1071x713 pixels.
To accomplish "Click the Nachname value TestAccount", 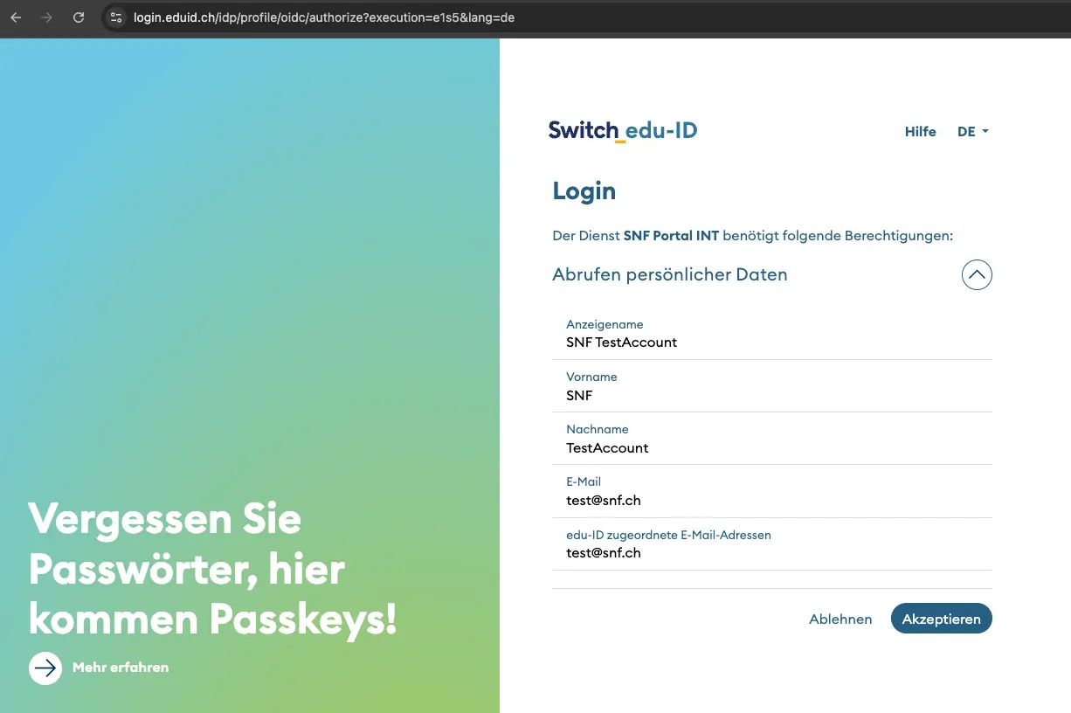I will point(607,447).
